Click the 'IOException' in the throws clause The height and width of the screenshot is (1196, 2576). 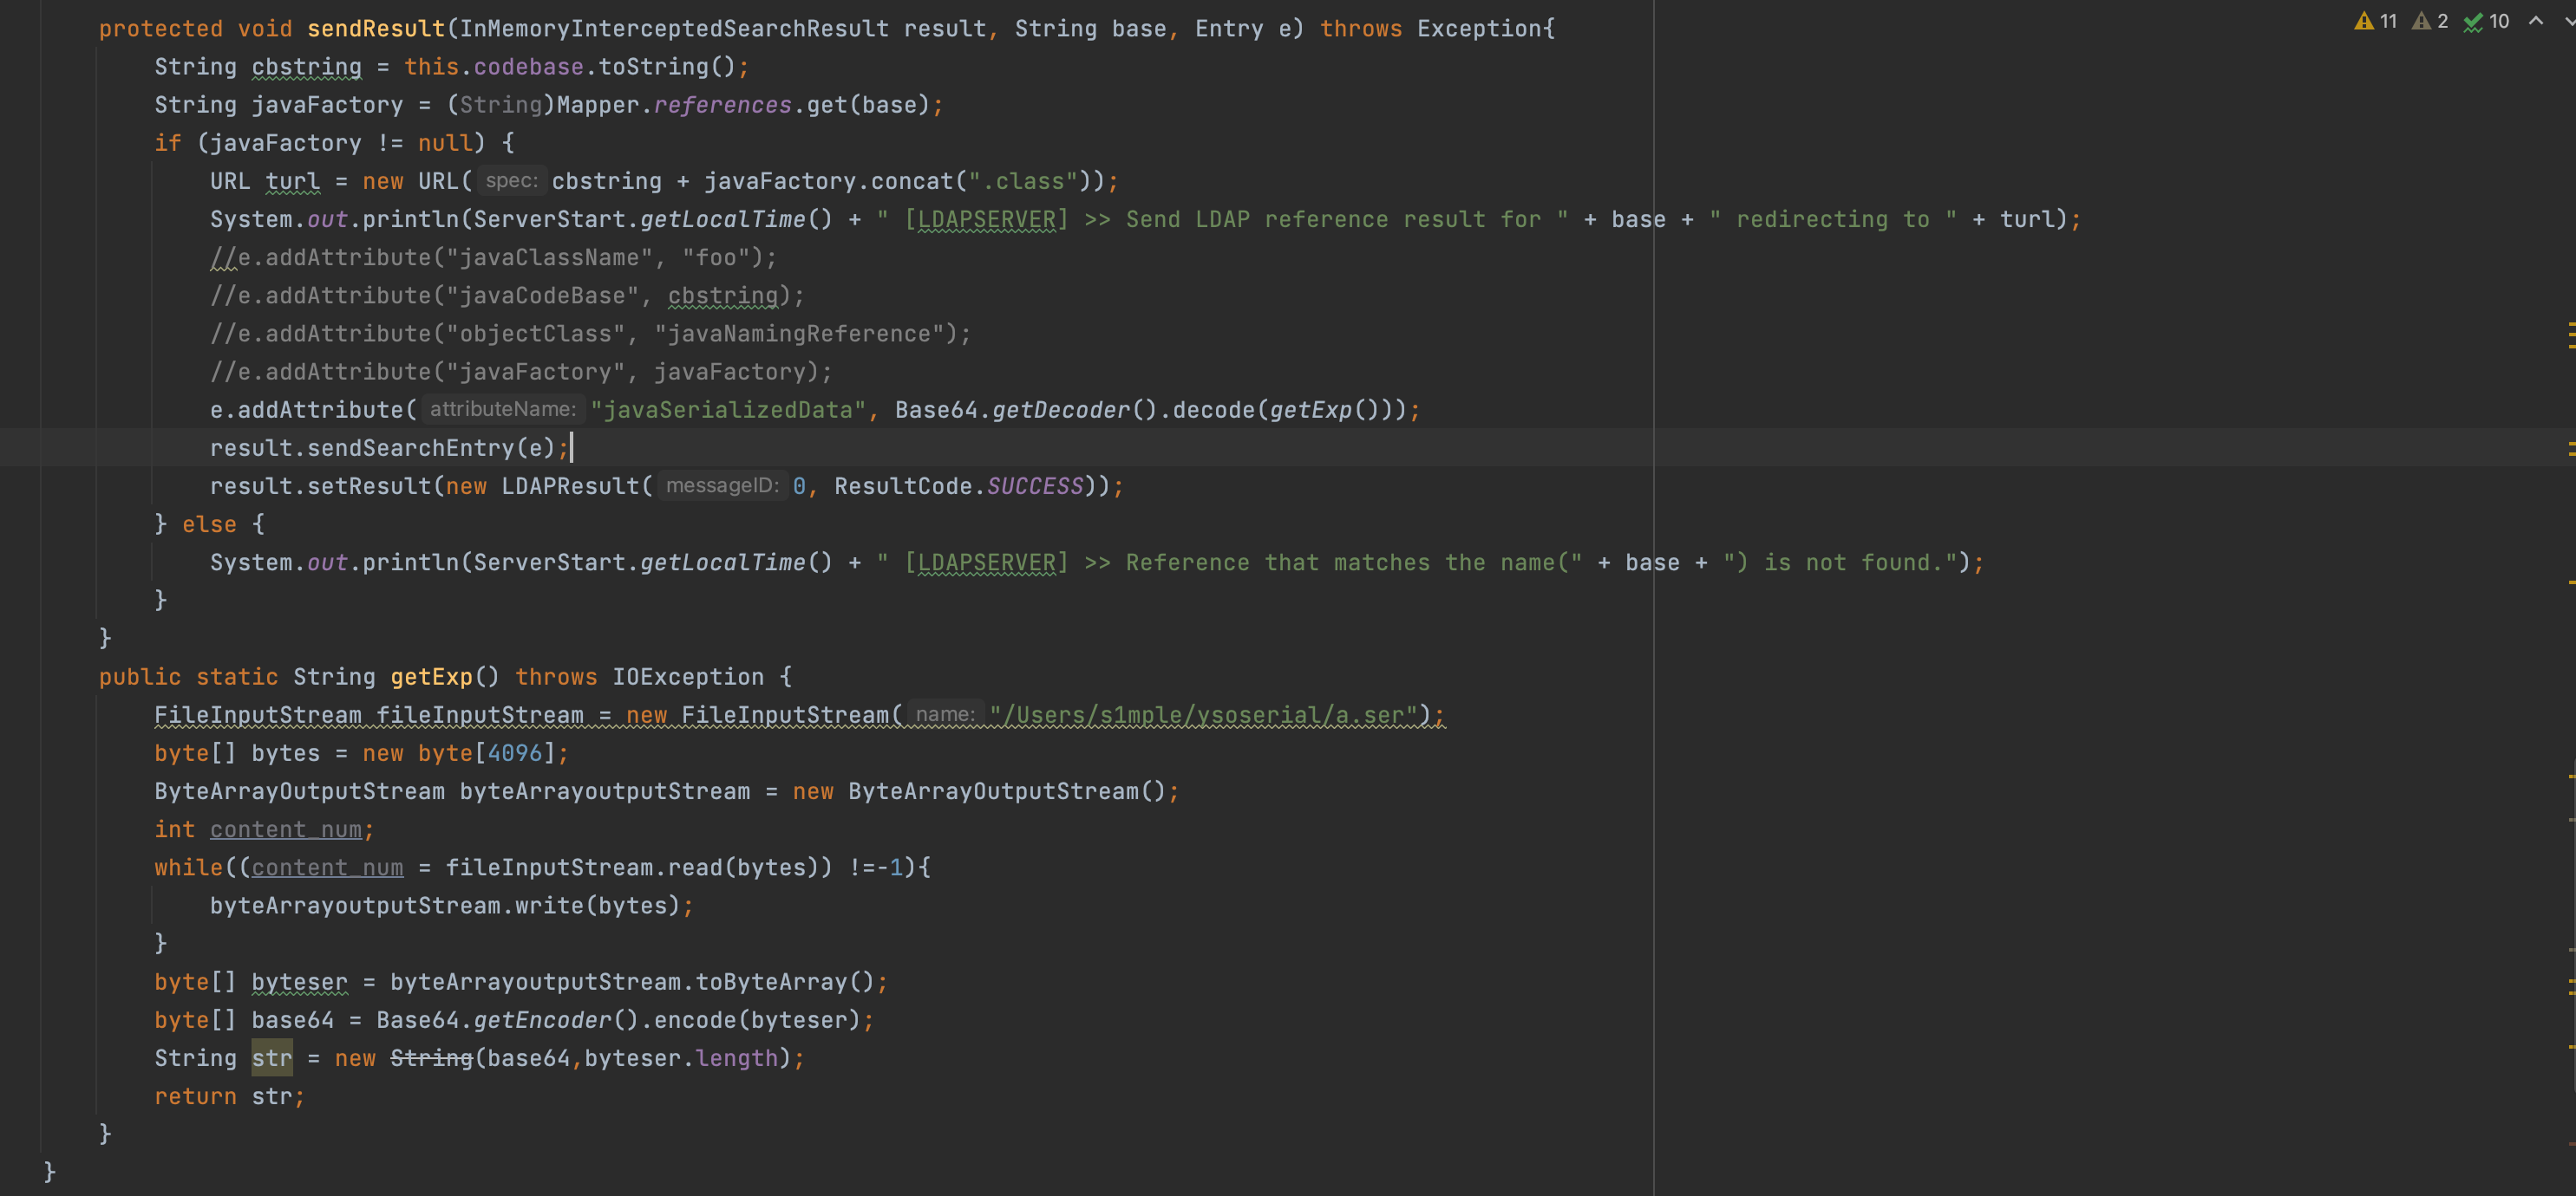tap(688, 678)
